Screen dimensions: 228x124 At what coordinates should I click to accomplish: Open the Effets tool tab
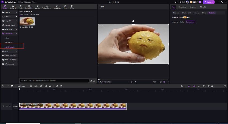click(x=72, y=7)
